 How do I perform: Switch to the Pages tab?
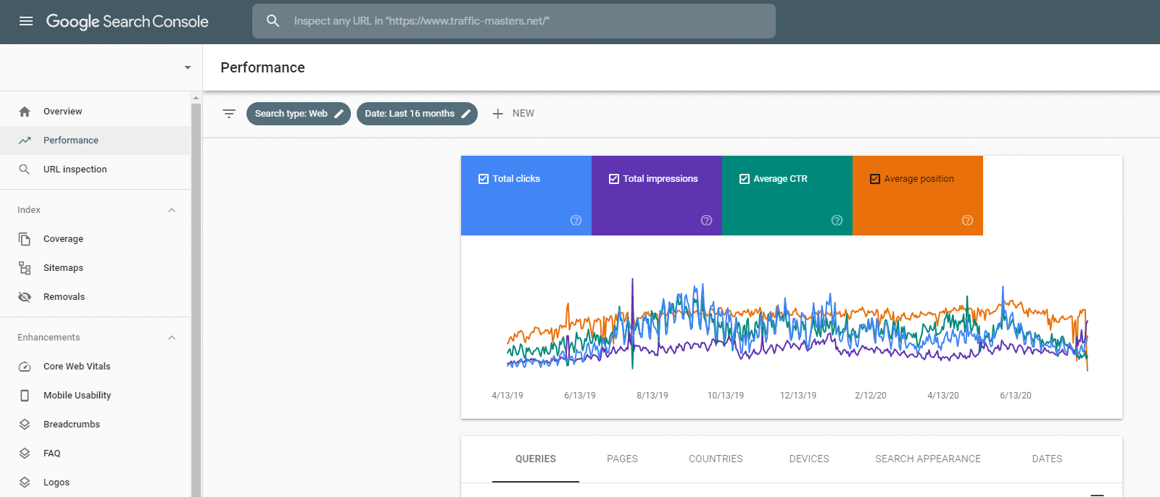(622, 459)
